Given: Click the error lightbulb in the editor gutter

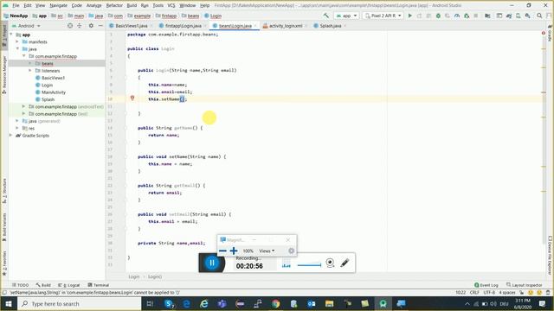Looking at the screenshot, I should [x=132, y=98].
